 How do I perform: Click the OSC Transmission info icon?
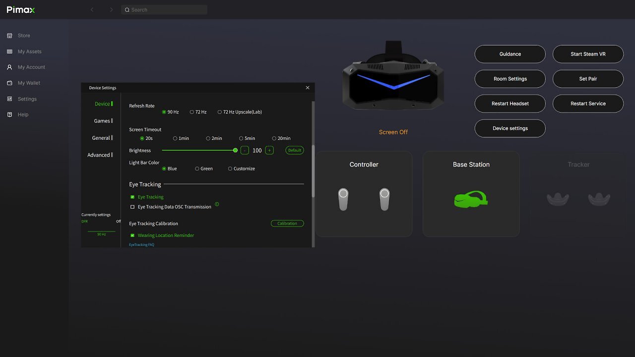pos(217,204)
